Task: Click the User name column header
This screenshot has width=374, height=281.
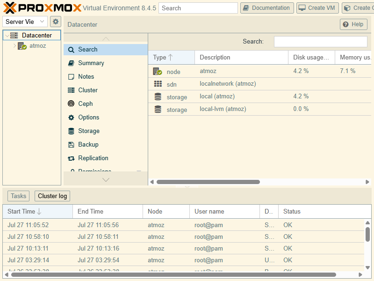Action: pos(224,212)
